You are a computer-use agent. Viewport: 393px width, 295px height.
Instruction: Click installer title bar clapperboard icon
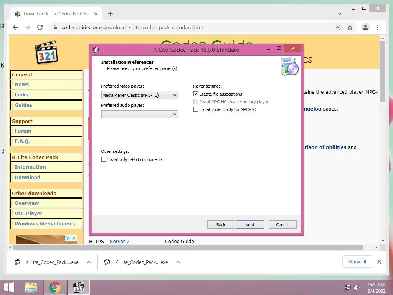pyautogui.click(x=96, y=50)
